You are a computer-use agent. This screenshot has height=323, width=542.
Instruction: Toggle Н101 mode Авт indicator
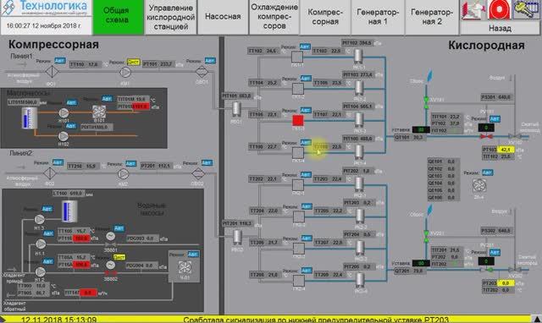pos(71,102)
